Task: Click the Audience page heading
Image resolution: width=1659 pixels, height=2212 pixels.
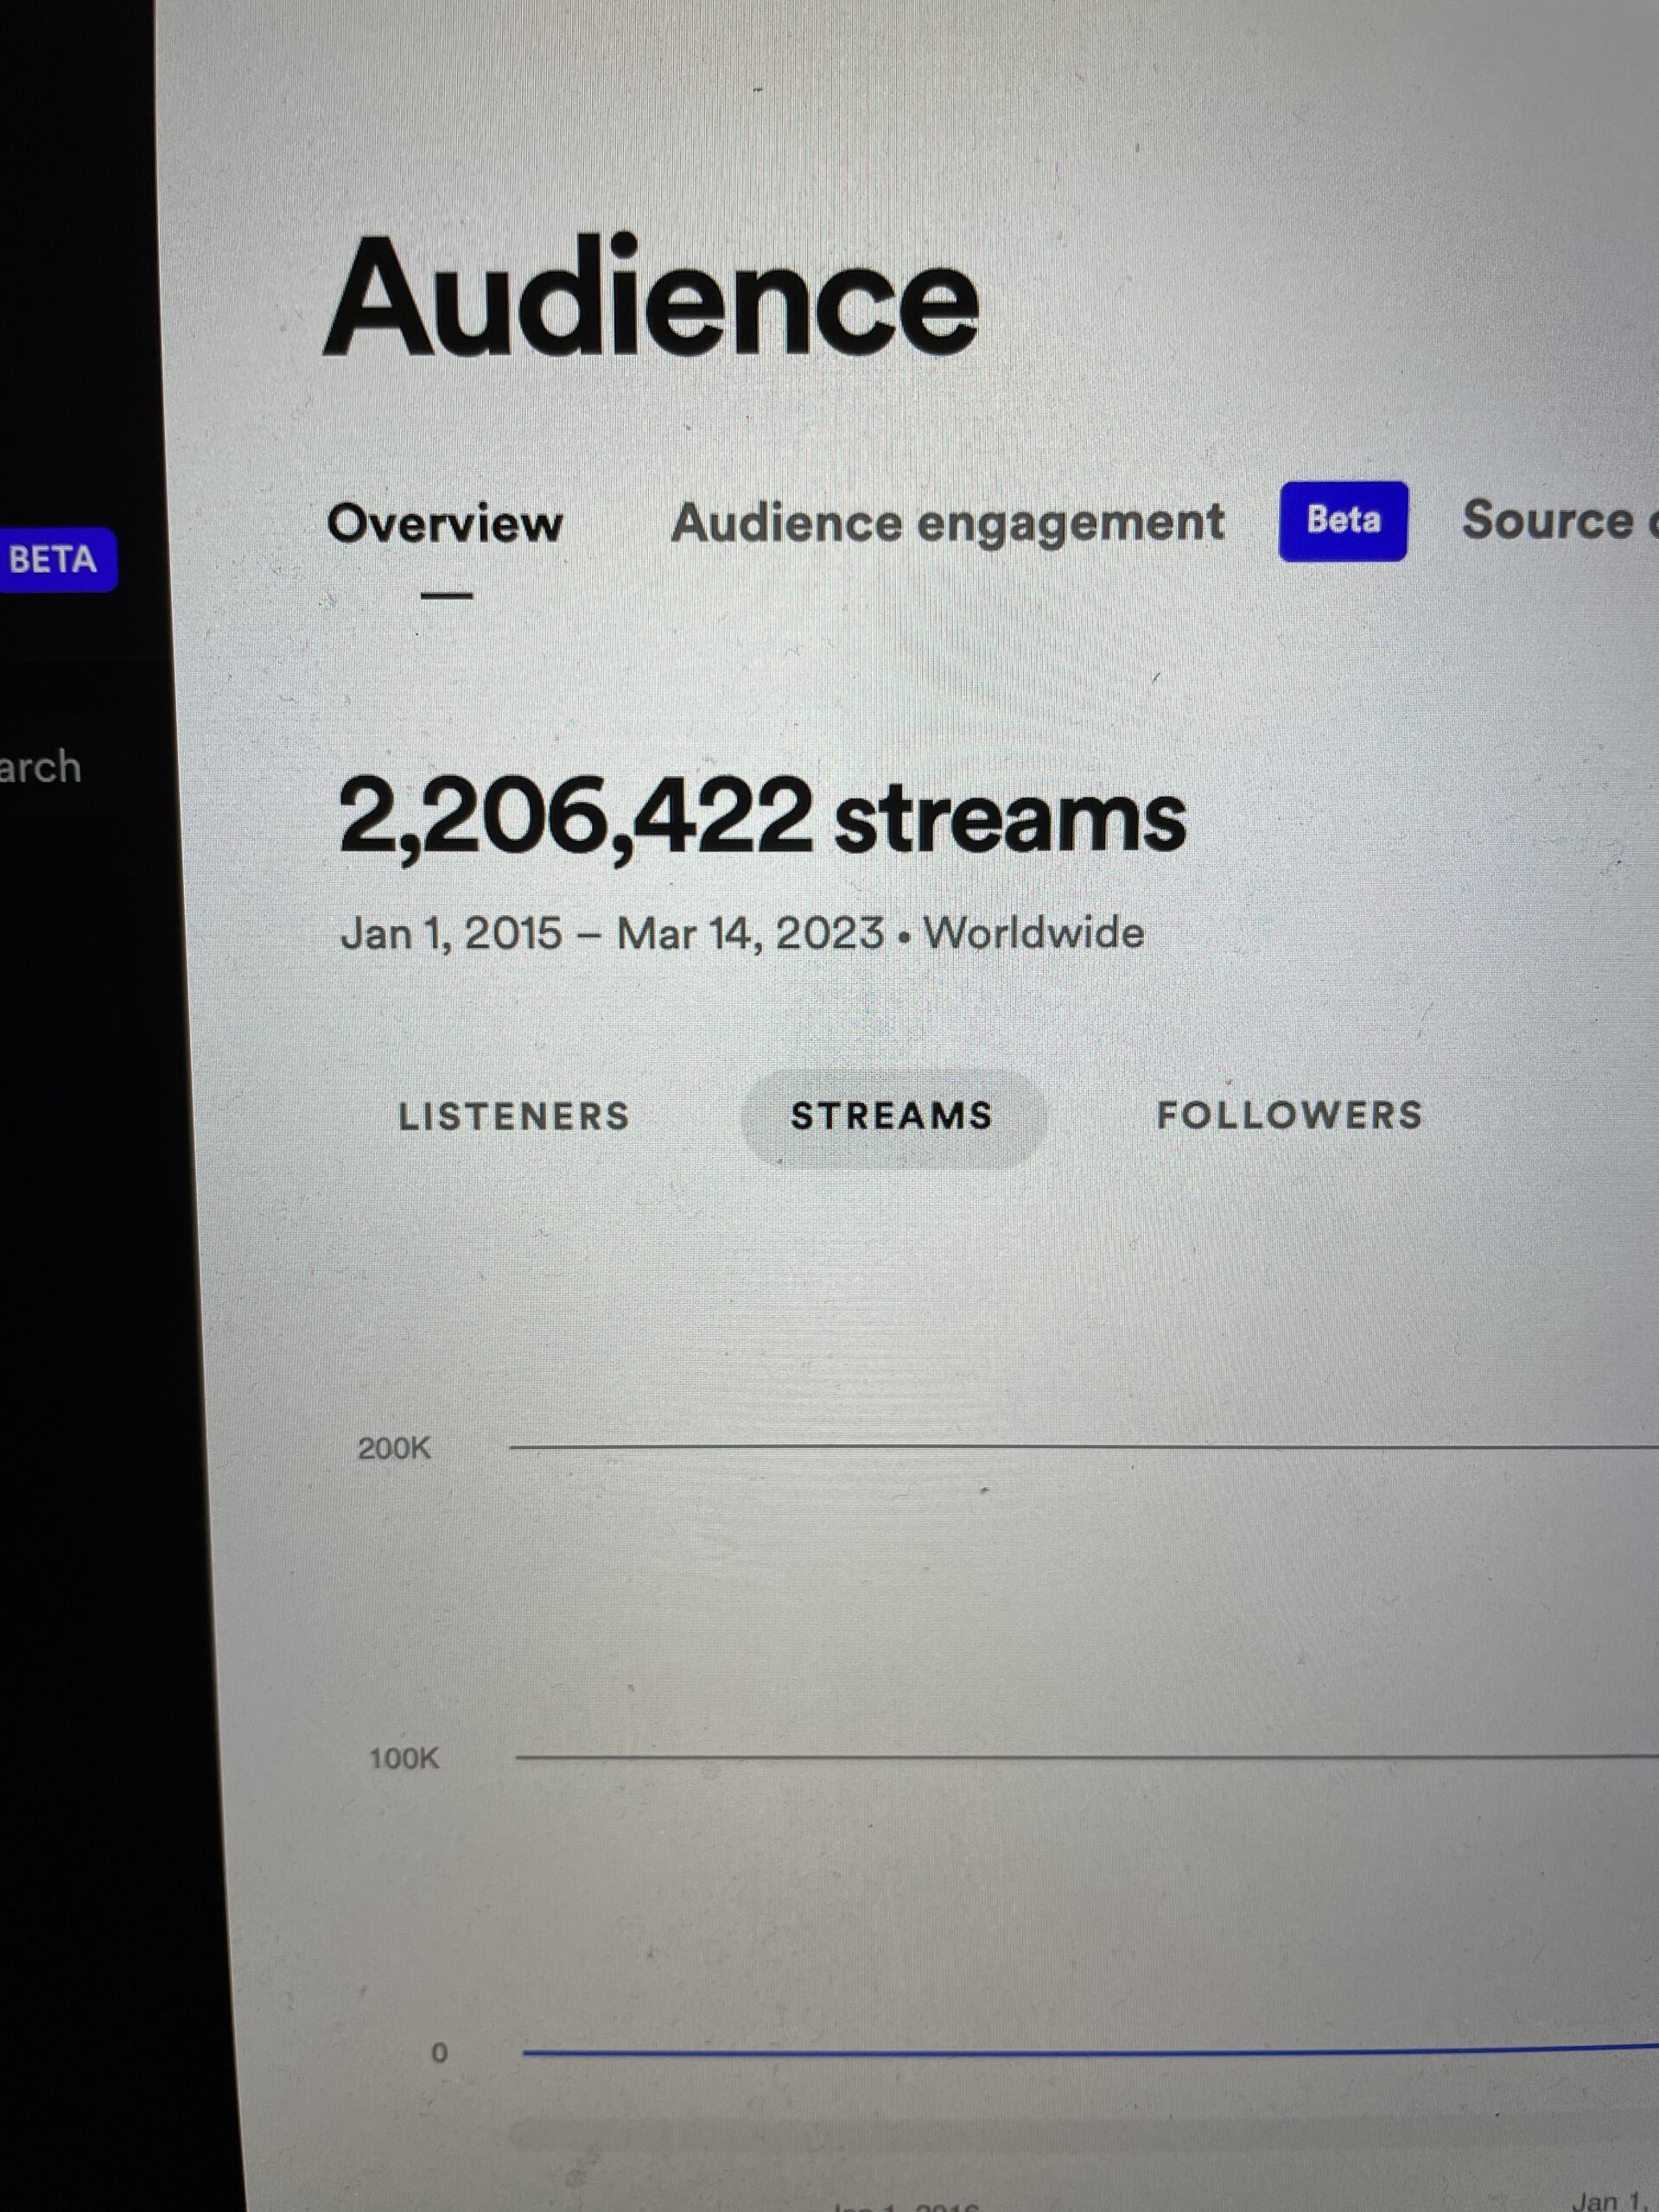Action: (651, 298)
